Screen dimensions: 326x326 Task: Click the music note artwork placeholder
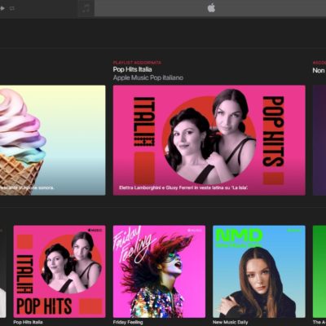(86, 8)
